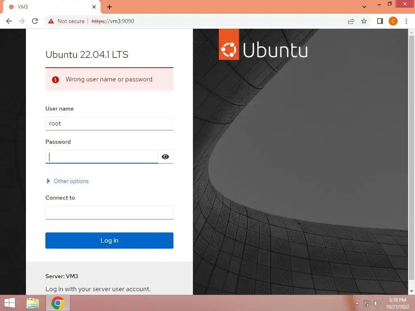This screenshot has width=415, height=311.
Task: Click the 'Server: VM3' text
Action: click(62, 276)
